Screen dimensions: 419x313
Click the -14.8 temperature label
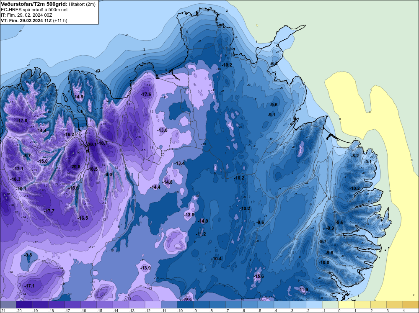tap(168, 182)
